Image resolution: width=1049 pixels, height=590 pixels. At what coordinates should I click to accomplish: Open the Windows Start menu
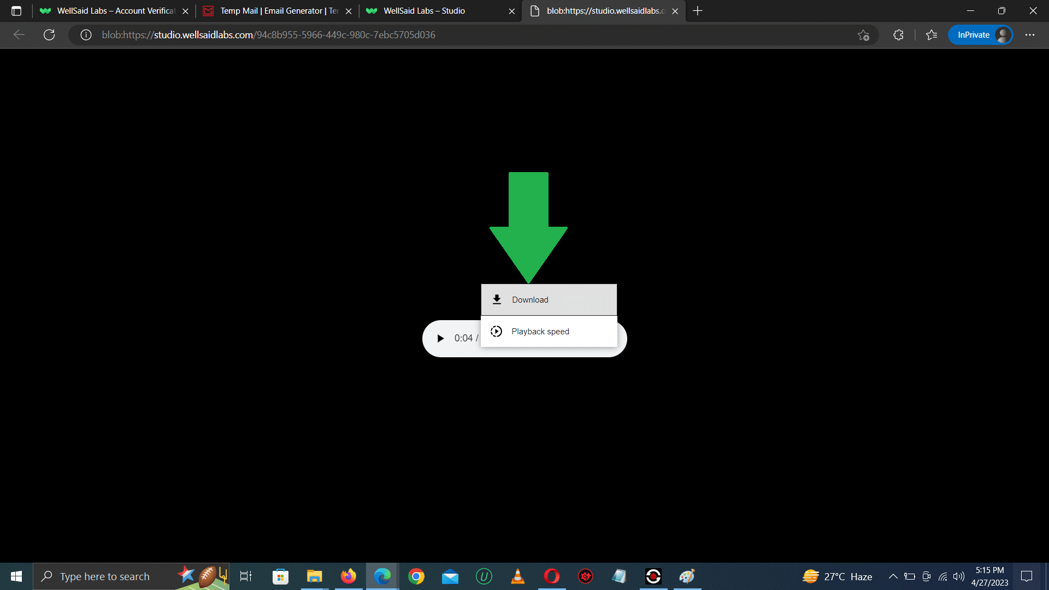click(x=16, y=576)
